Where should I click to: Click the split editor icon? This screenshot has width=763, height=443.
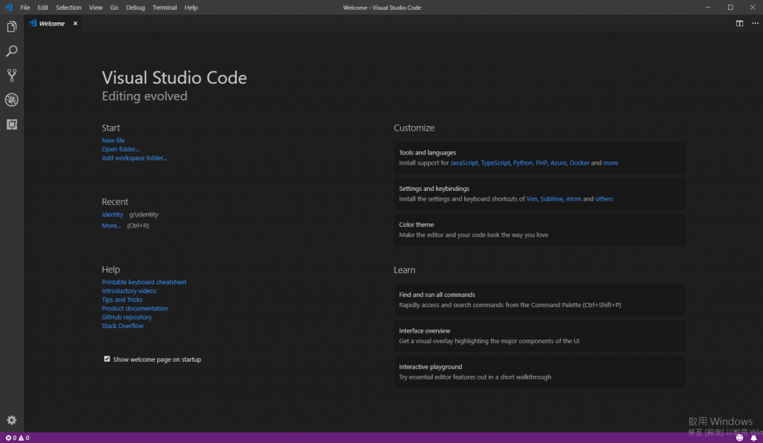click(739, 23)
